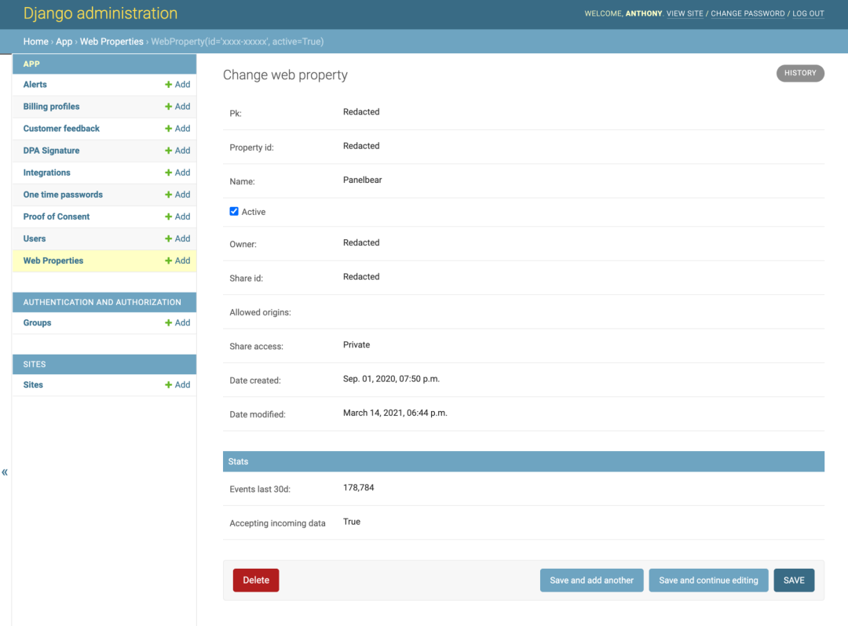The height and width of the screenshot is (626, 848).
Task: Click the Panelbear name value
Action: pyautogui.click(x=362, y=180)
